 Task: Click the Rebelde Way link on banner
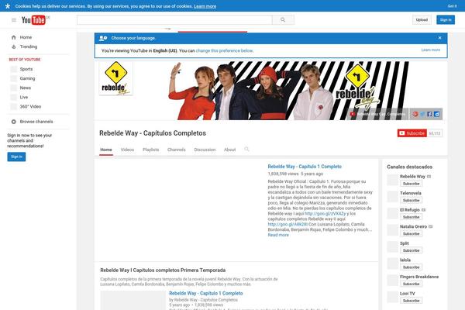click(378, 114)
